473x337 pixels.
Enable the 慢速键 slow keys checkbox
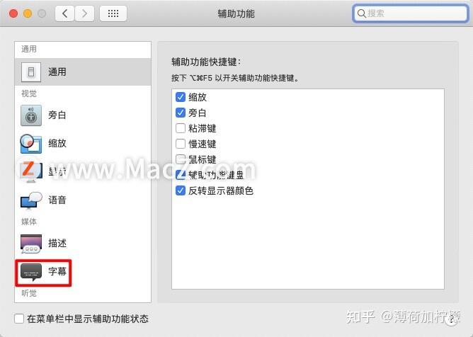(181, 144)
